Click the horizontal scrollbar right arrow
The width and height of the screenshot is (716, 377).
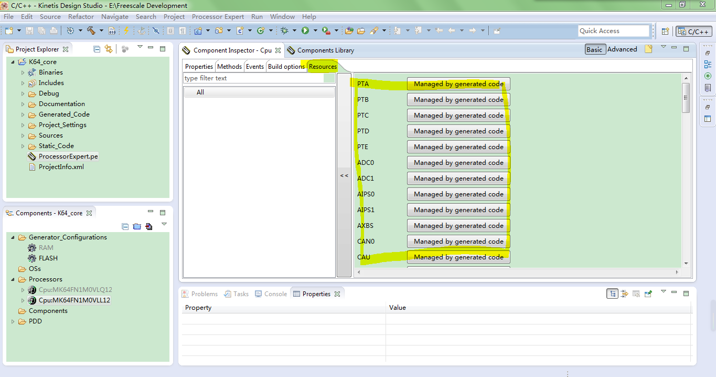point(677,273)
